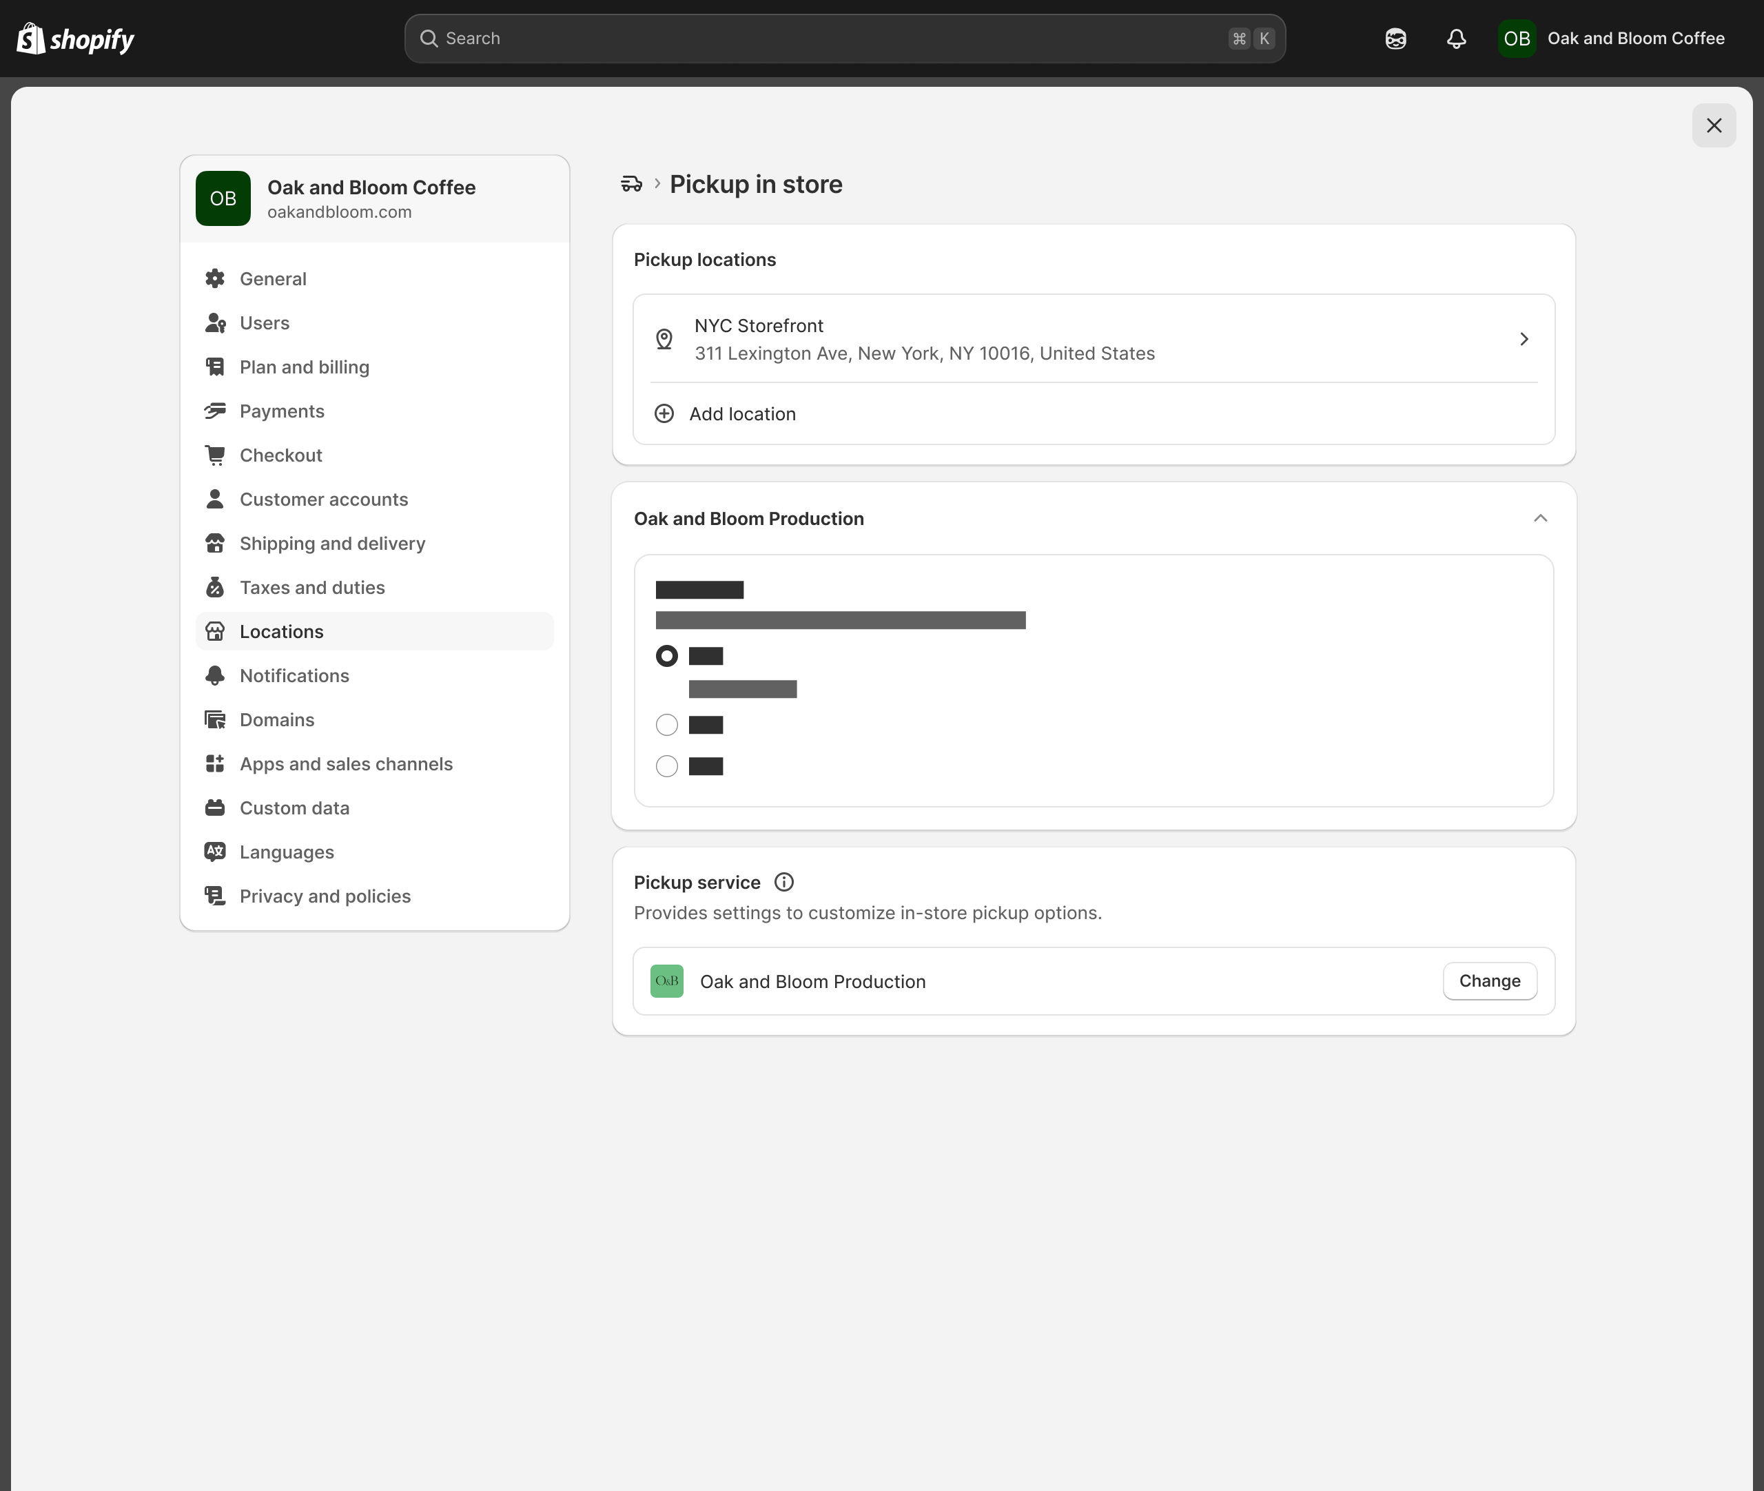1764x1491 pixels.
Task: Click the green O&B app logo
Action: click(x=667, y=981)
